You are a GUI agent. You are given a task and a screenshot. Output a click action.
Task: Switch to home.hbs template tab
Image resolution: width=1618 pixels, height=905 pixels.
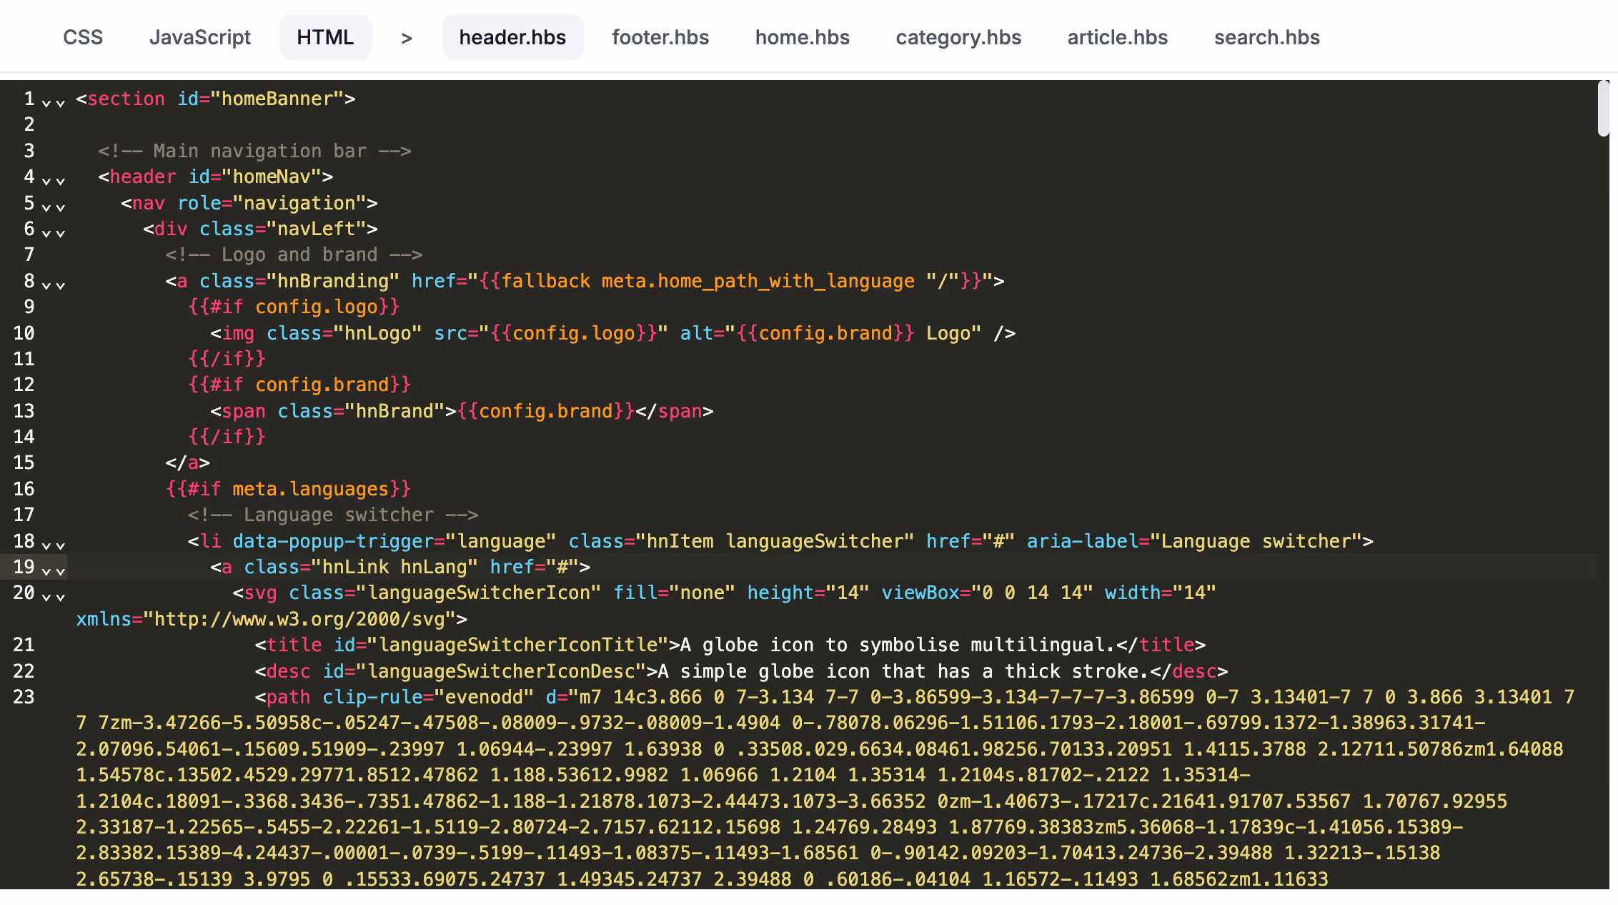[x=803, y=37]
